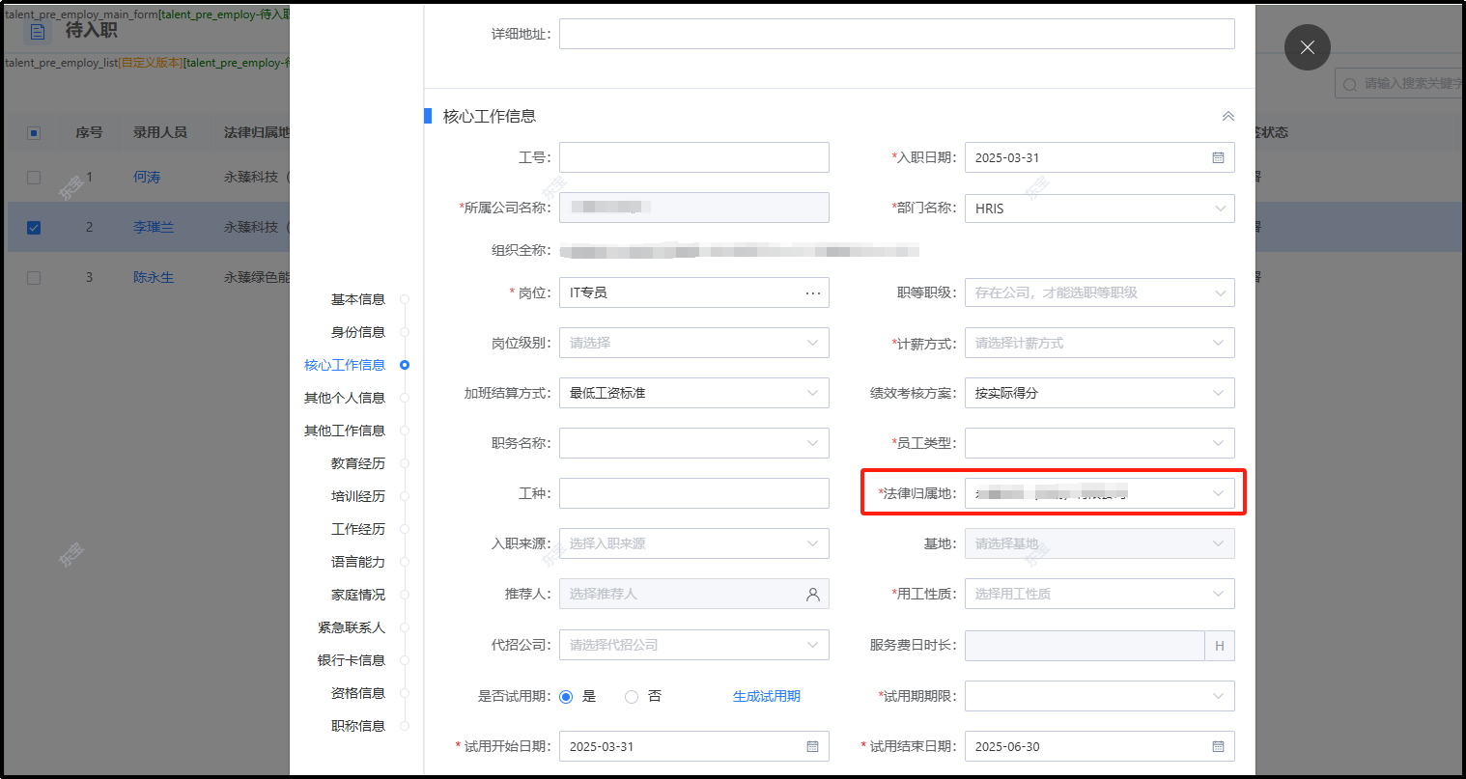Click the magnifier icon in the search box
The image size is (1466, 779).
(x=1352, y=83)
